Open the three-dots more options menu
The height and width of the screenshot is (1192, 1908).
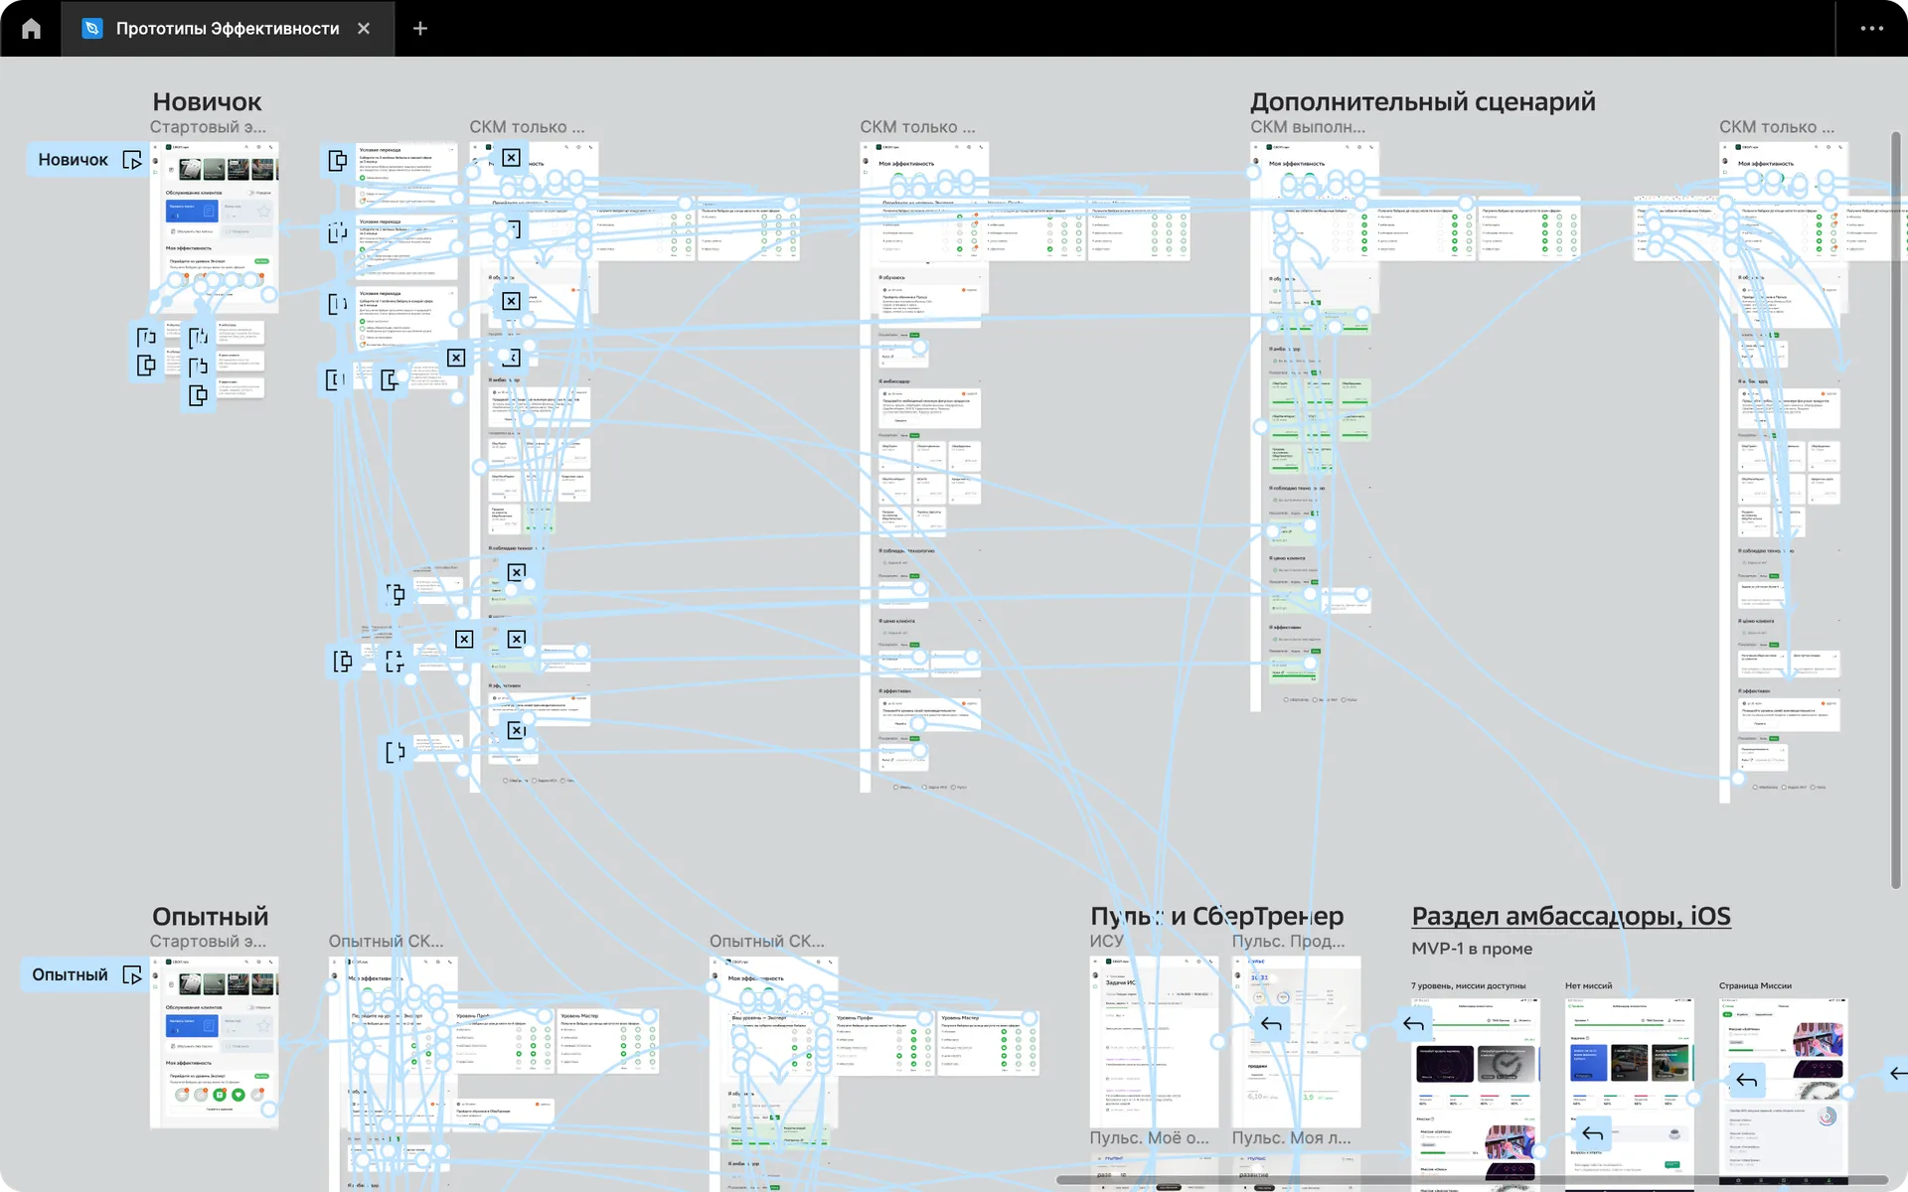[1871, 29]
